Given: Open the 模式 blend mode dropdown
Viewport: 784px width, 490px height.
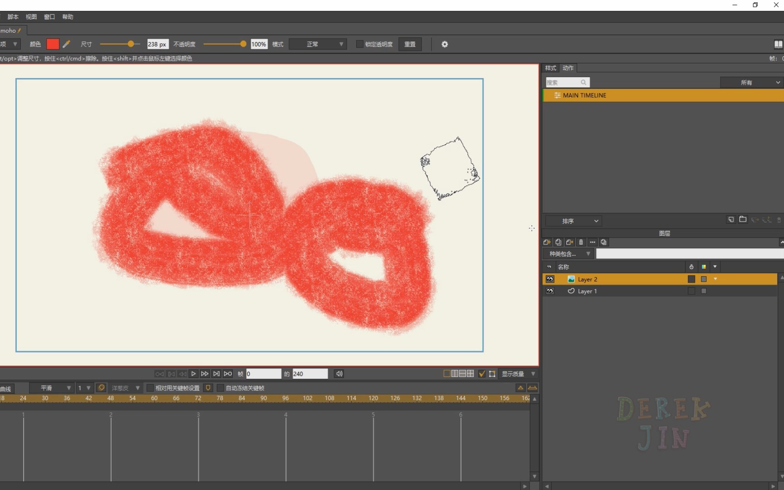Looking at the screenshot, I should (x=318, y=44).
